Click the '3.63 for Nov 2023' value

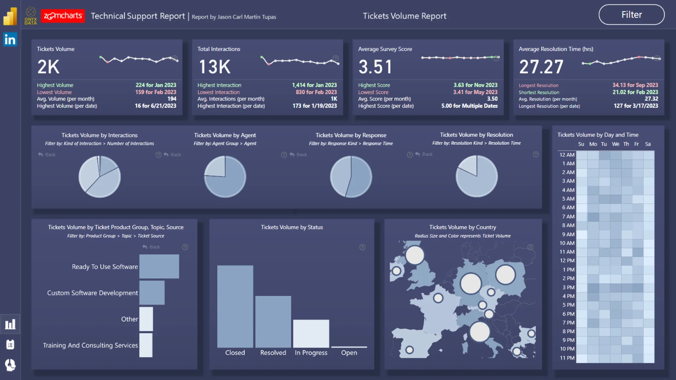tap(475, 85)
